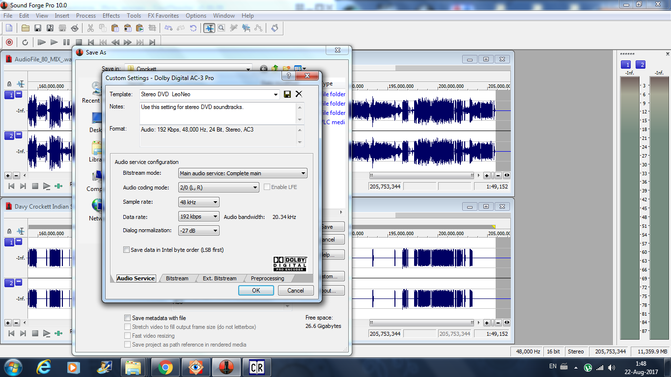Open the Data rate dropdown
The height and width of the screenshot is (377, 671).
215,216
